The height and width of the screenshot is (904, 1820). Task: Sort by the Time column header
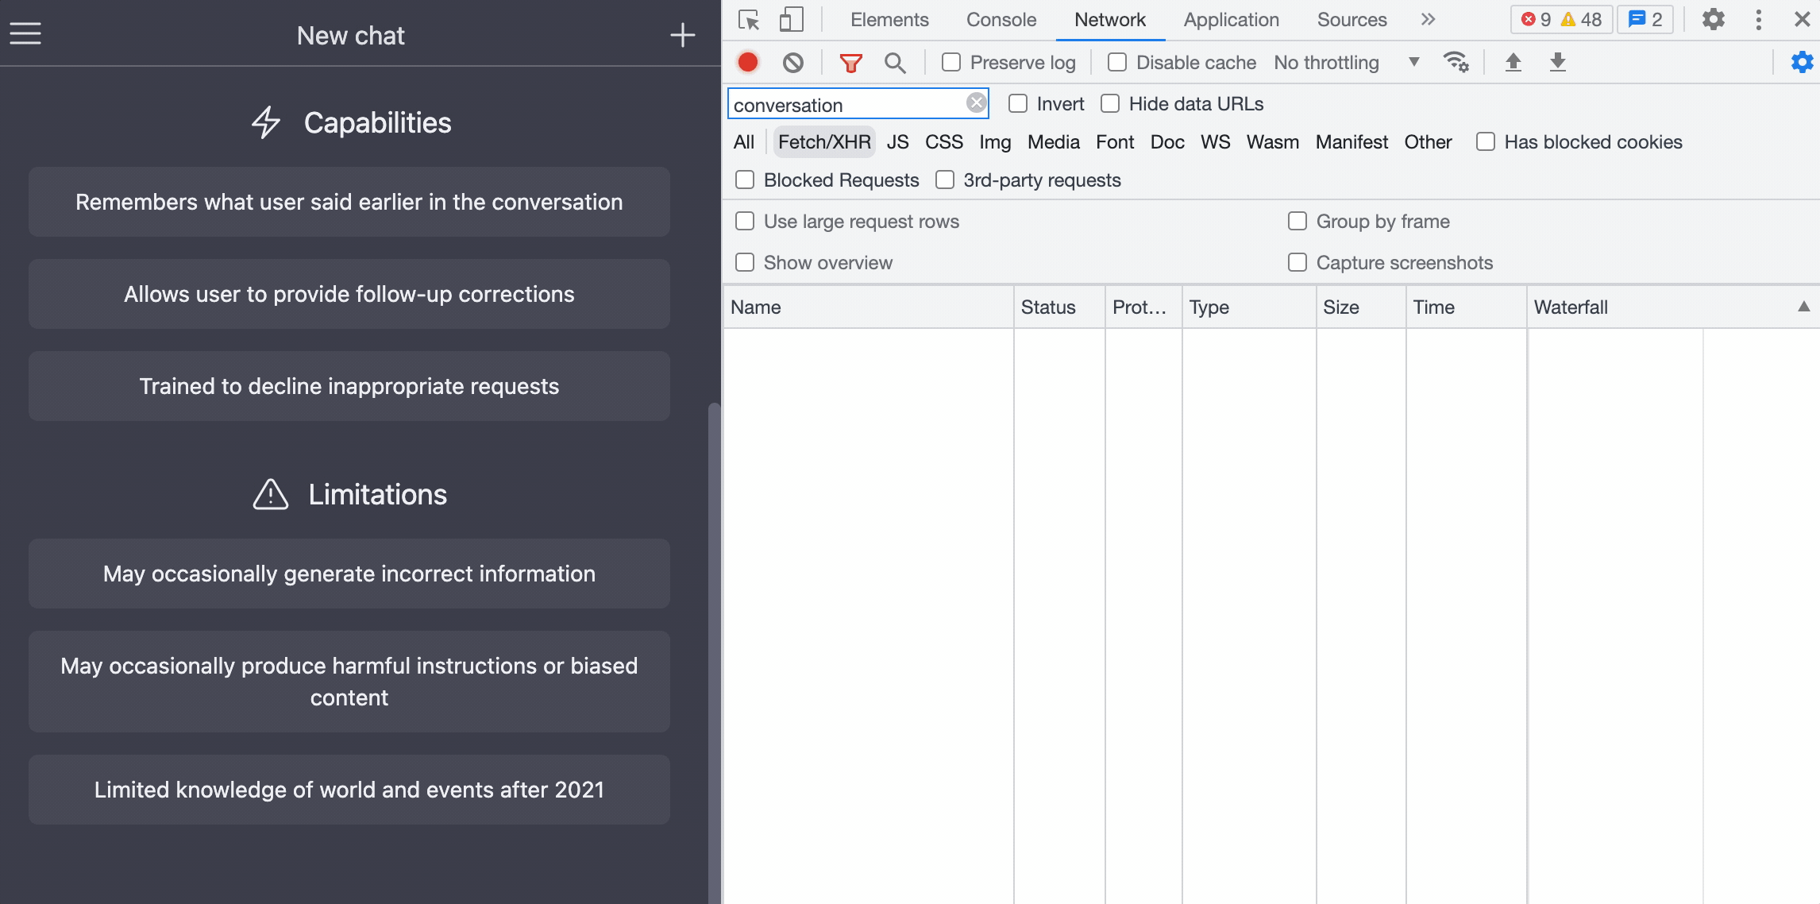pos(1466,307)
